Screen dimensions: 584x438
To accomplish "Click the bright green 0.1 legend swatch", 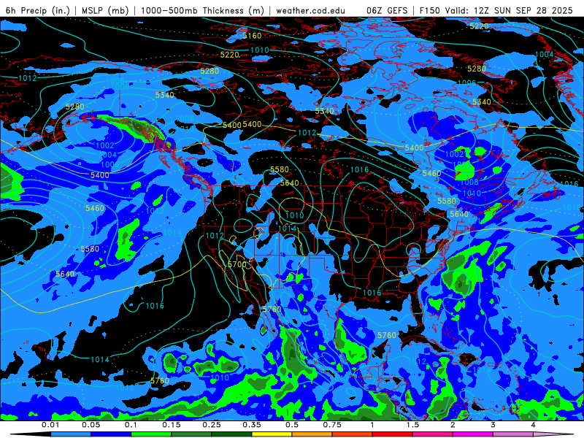I will pyautogui.click(x=151, y=434).
